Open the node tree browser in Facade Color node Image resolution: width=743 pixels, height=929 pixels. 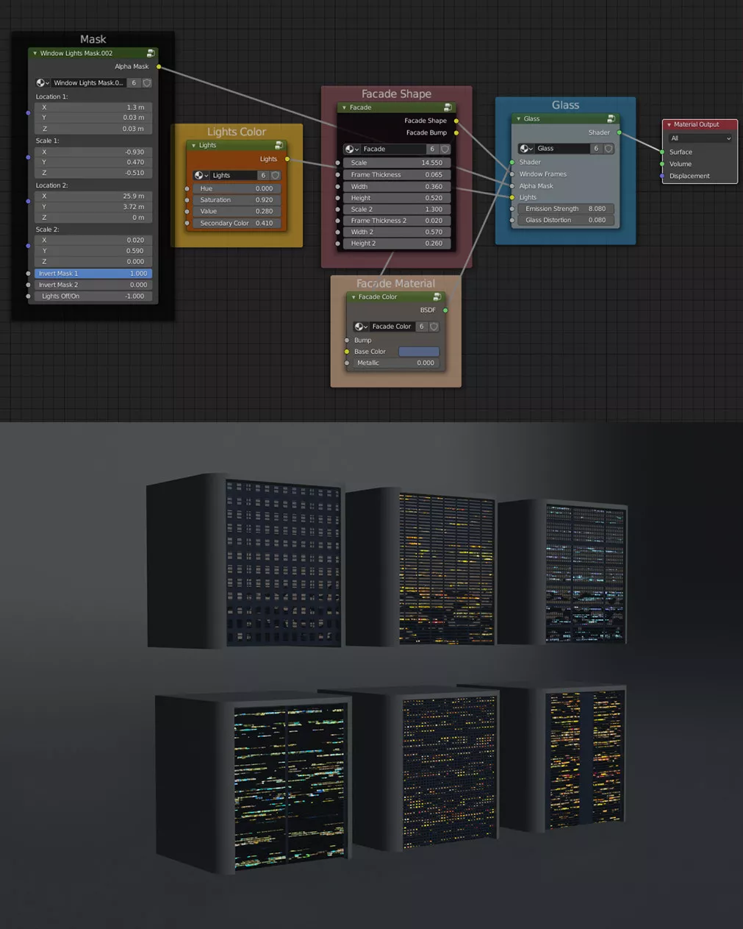point(360,327)
